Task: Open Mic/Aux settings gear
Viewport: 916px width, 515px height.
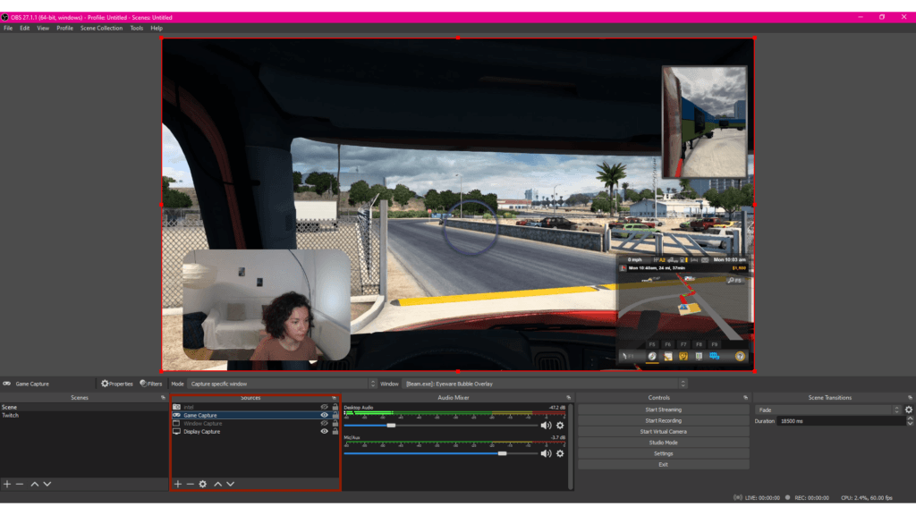Action: point(560,453)
